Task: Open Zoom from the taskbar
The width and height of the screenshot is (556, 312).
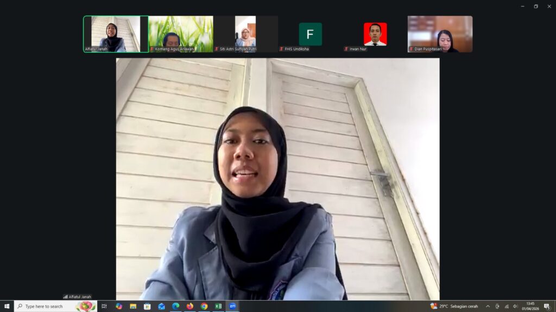Action: 232,306
